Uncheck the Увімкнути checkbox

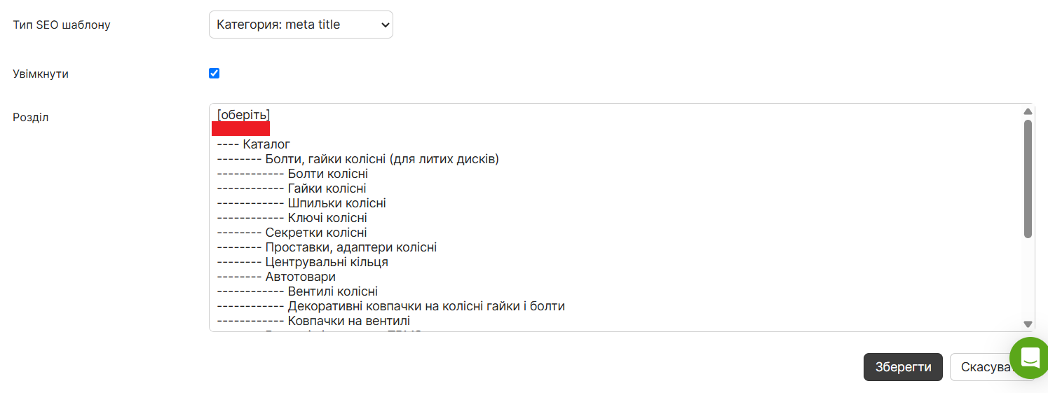tap(215, 73)
